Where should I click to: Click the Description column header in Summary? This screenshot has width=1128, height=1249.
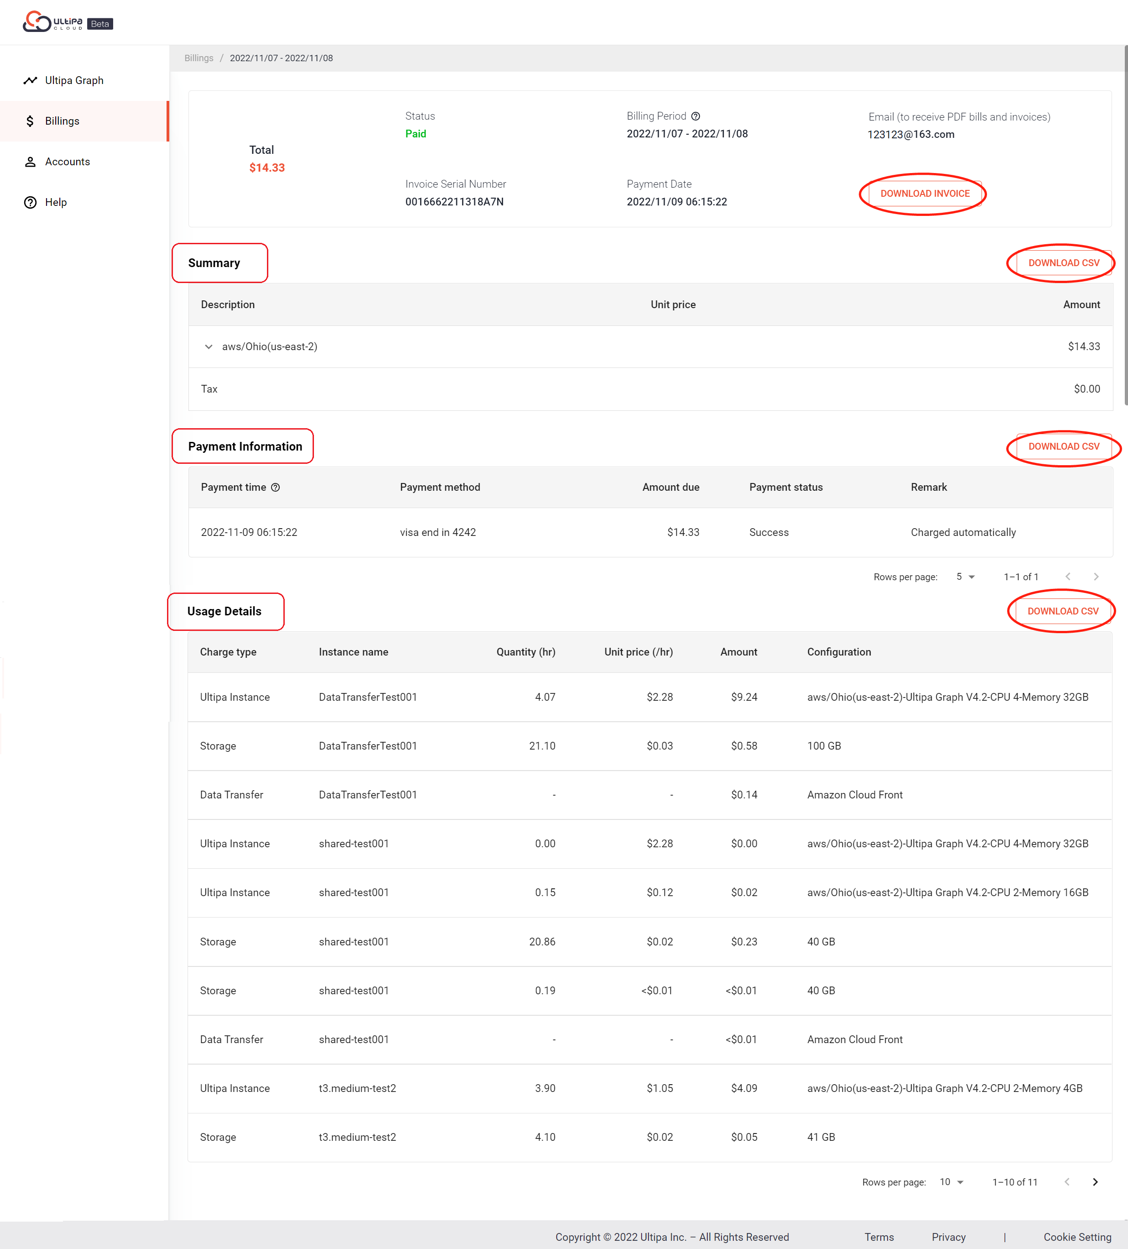228,305
